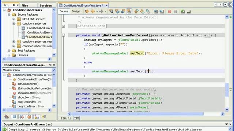Screen dimensions: 234x131
Task: Click Projects tree scroll-up arrow
Action: pyautogui.click(x=54, y=10)
